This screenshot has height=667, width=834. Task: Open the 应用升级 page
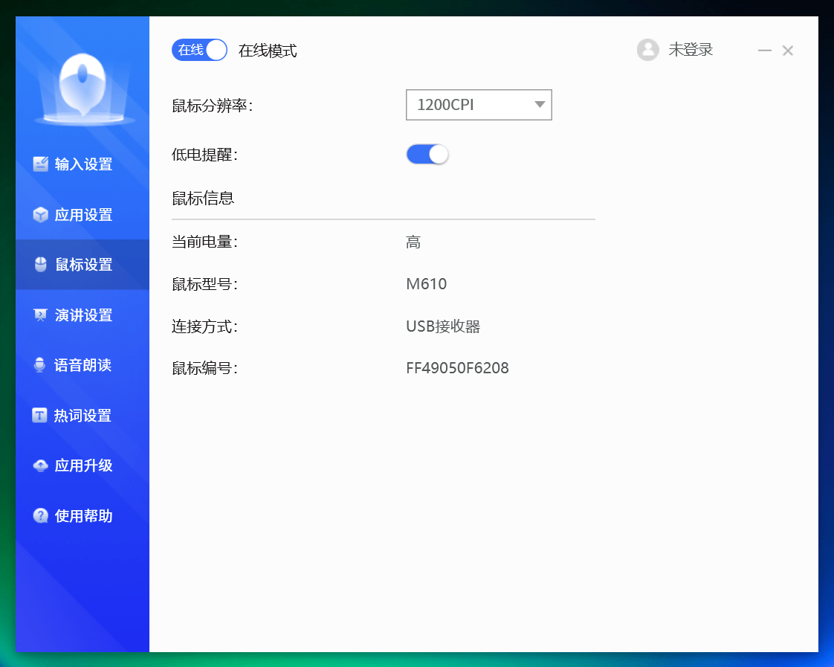click(83, 465)
